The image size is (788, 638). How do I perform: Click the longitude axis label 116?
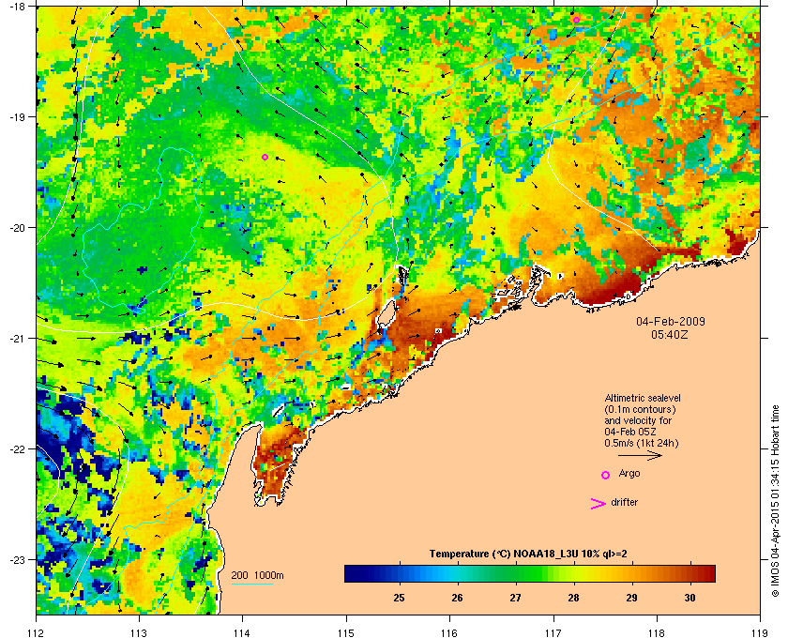pyautogui.click(x=449, y=633)
